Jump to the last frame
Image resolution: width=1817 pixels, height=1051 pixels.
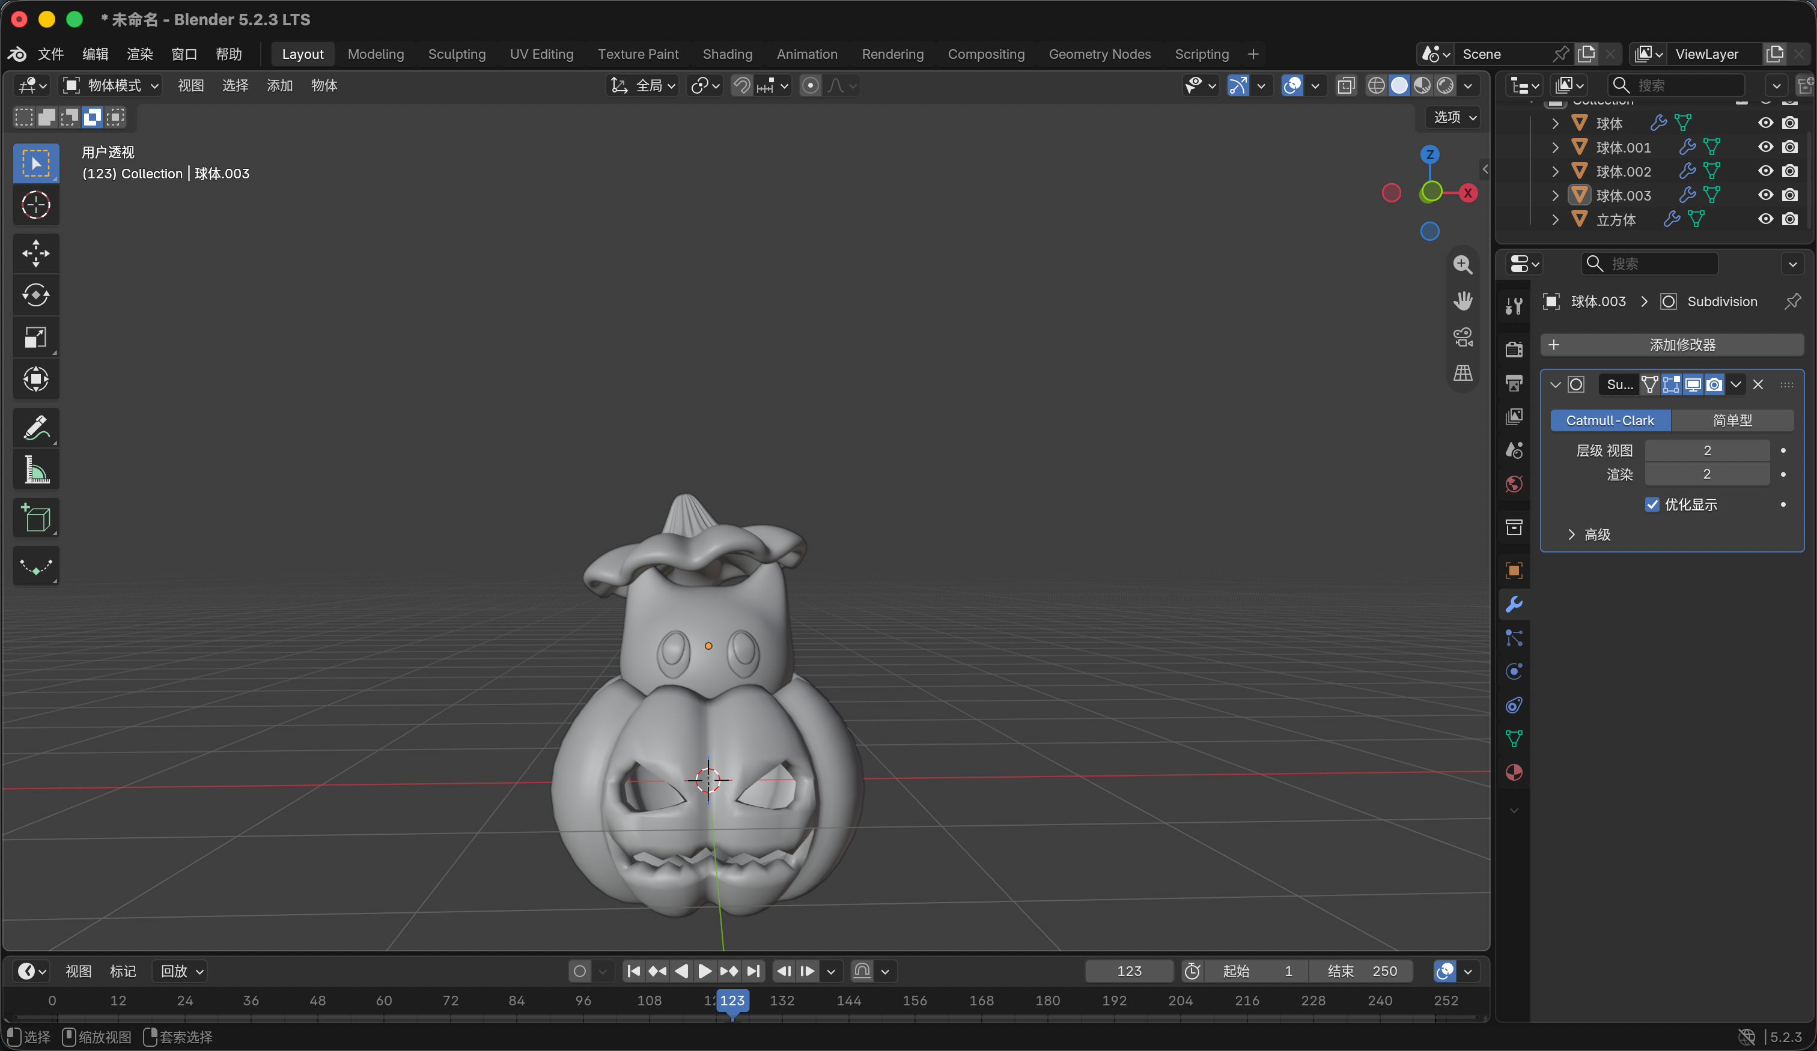tap(753, 972)
